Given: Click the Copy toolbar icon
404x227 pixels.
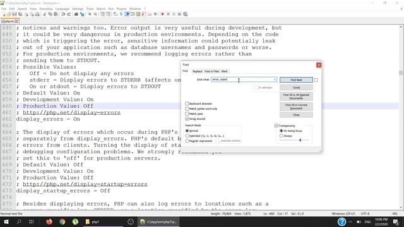Looking at the screenshot, I should [50, 15].
